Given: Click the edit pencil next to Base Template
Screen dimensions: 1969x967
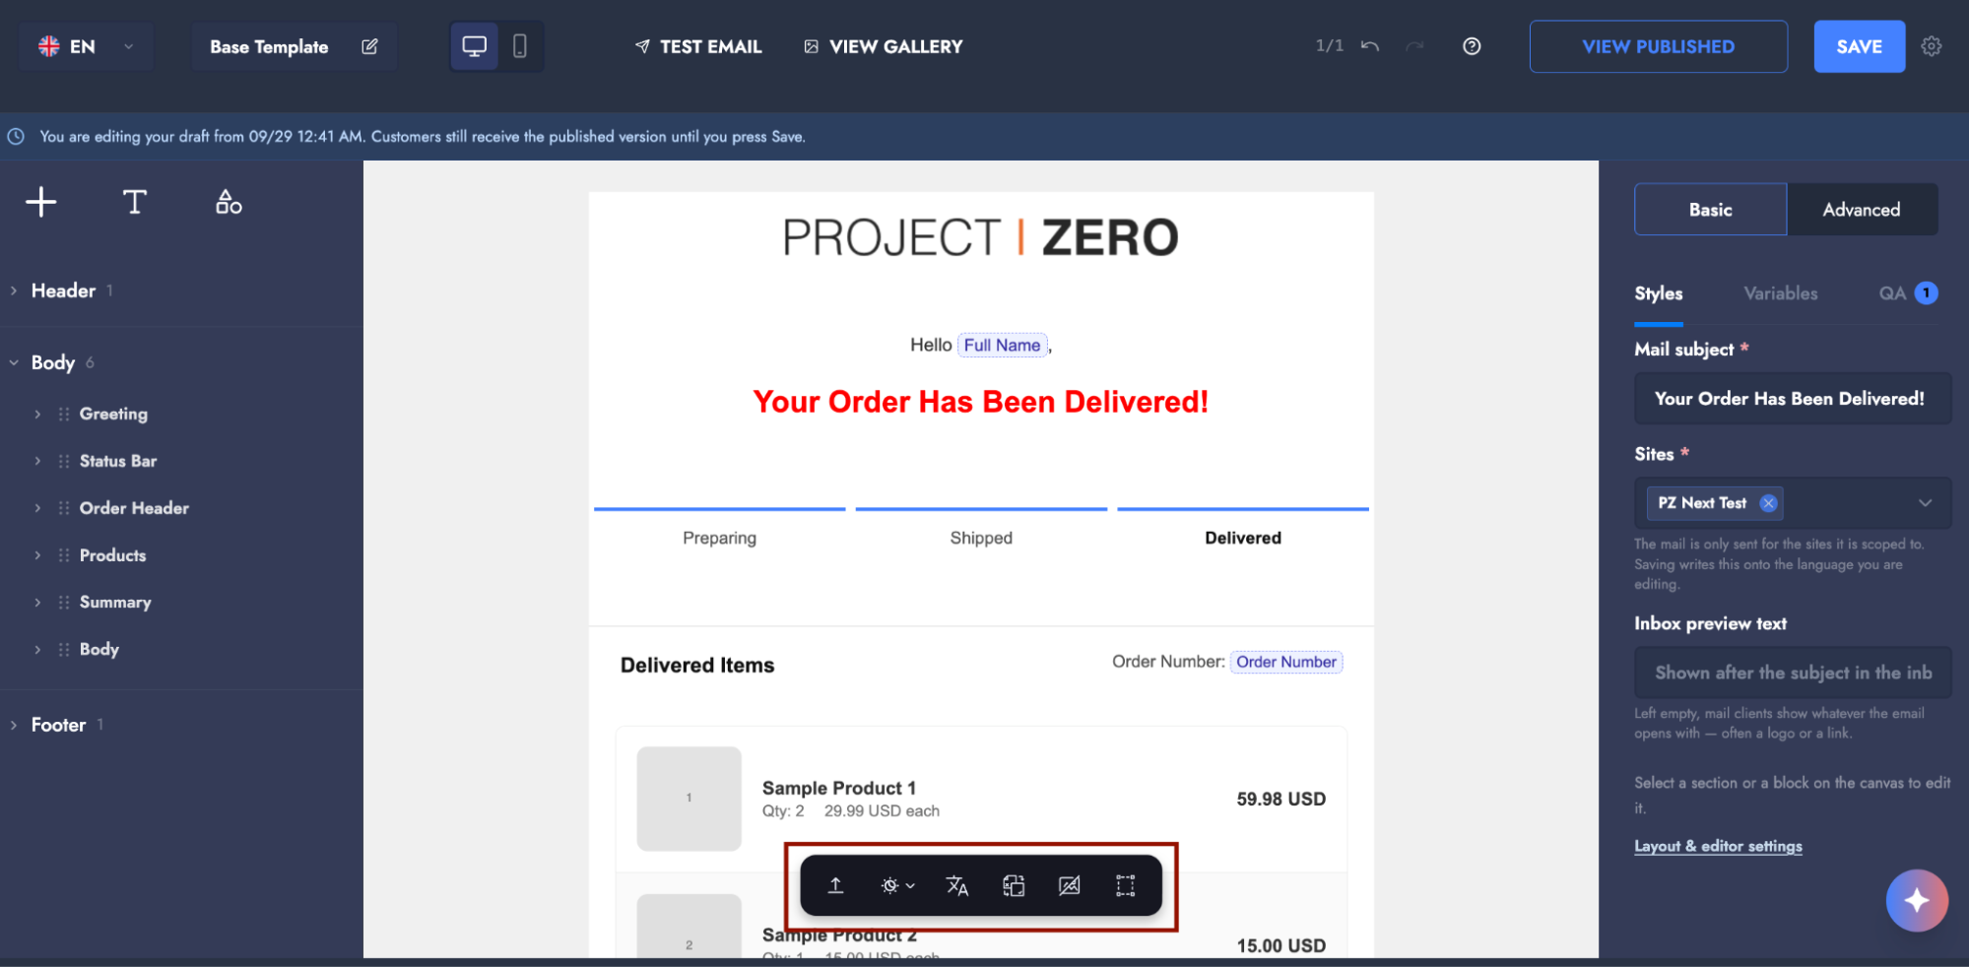Looking at the screenshot, I should click(369, 46).
